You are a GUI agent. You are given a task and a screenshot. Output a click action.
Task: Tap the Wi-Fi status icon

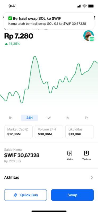pyautogui.click(x=84, y=6)
